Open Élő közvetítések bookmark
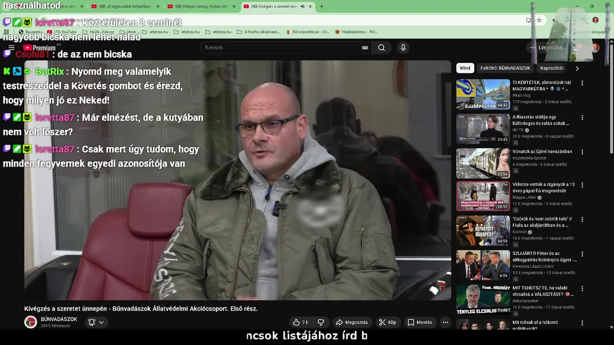 [307, 32]
